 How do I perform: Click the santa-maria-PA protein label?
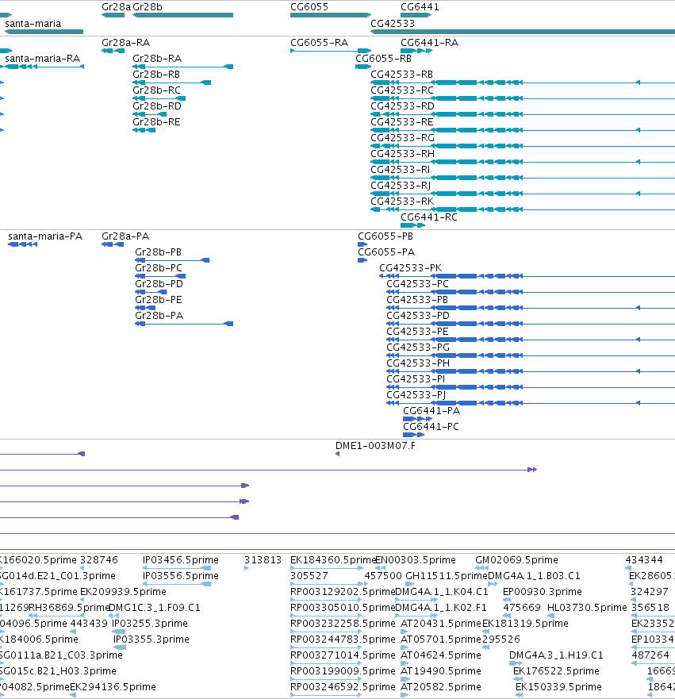point(45,236)
